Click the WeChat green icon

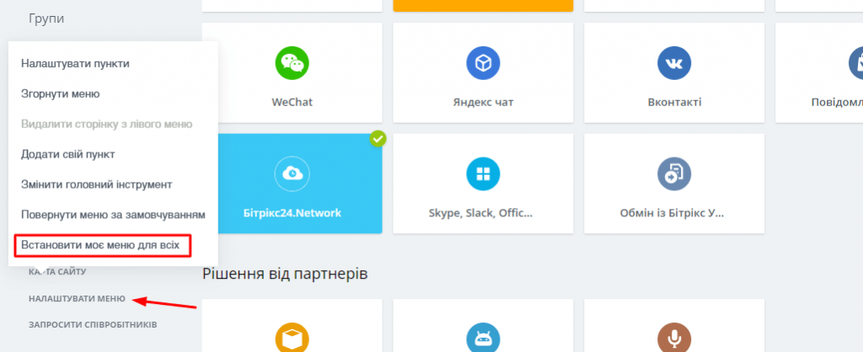[x=292, y=62]
